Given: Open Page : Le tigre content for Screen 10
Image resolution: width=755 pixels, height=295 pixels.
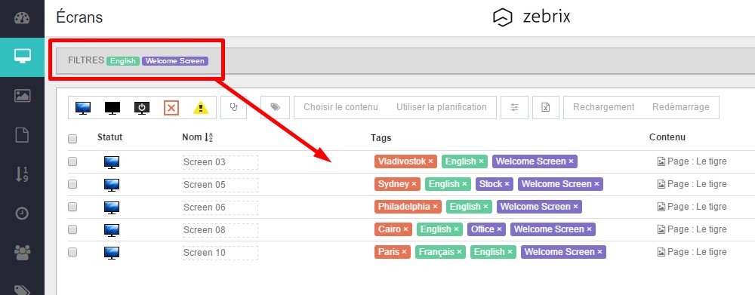Looking at the screenshot, I should [x=692, y=252].
